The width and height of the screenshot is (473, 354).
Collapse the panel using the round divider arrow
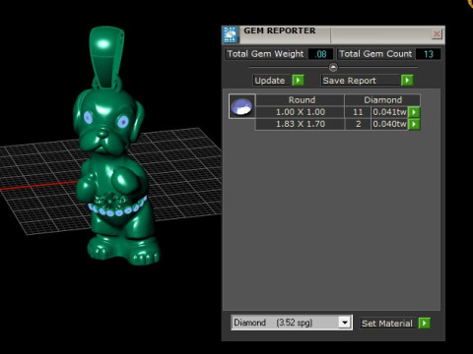(x=333, y=67)
